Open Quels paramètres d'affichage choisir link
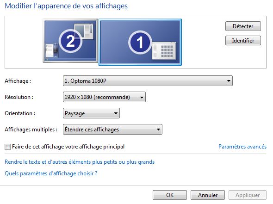Viewport: 273px width, 204px height. [51, 173]
